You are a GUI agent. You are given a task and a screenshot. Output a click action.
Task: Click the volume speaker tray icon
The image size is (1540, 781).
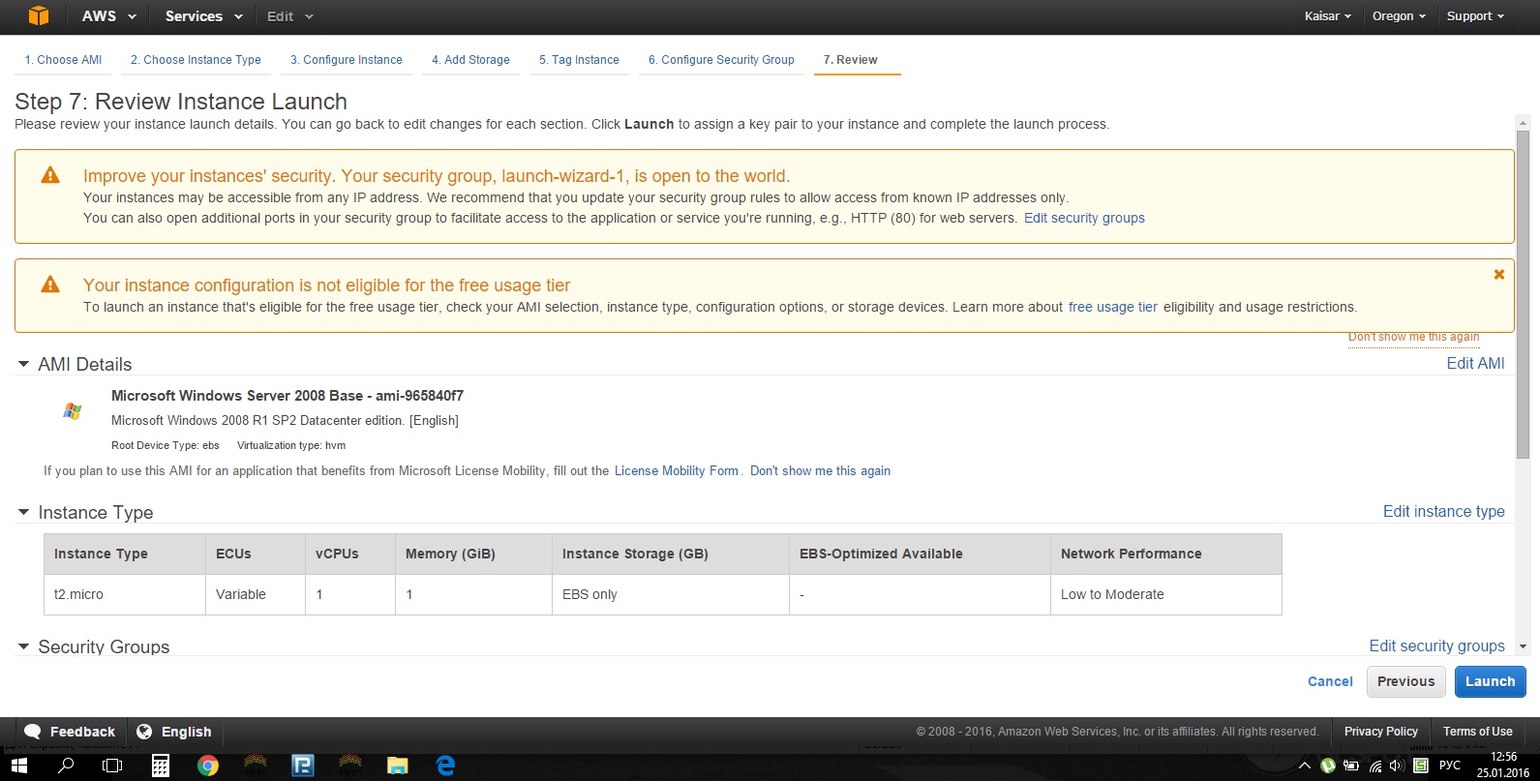tap(1398, 766)
